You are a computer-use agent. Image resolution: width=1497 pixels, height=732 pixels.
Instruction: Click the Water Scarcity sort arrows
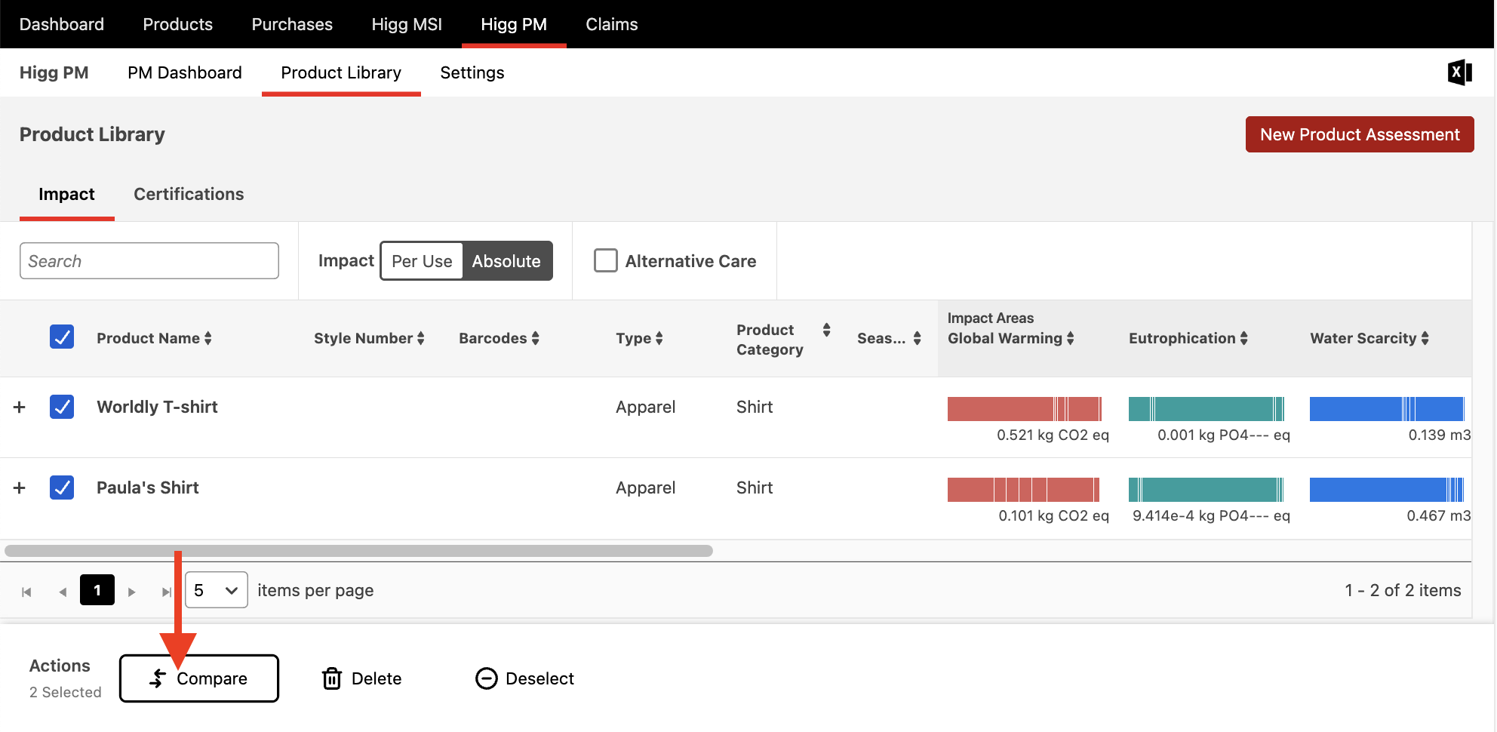tap(1425, 338)
